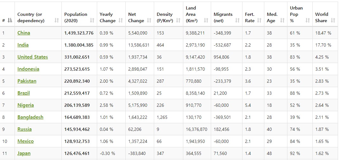Open the Pakistan country link

pos(27,81)
